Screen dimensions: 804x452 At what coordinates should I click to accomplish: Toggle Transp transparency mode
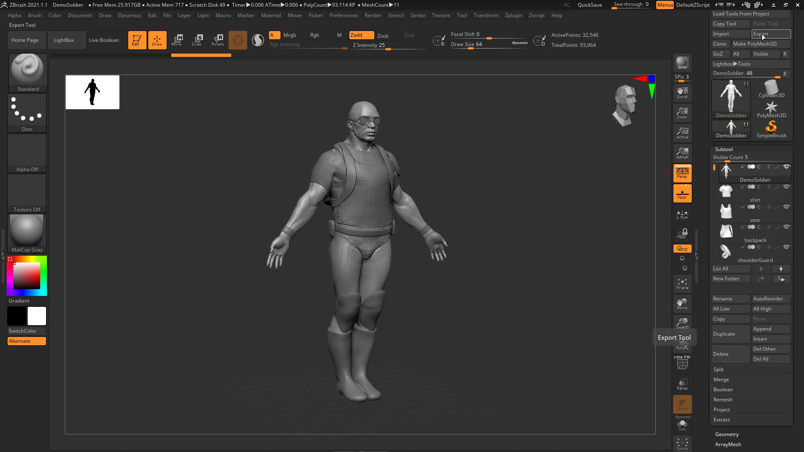pos(682,384)
